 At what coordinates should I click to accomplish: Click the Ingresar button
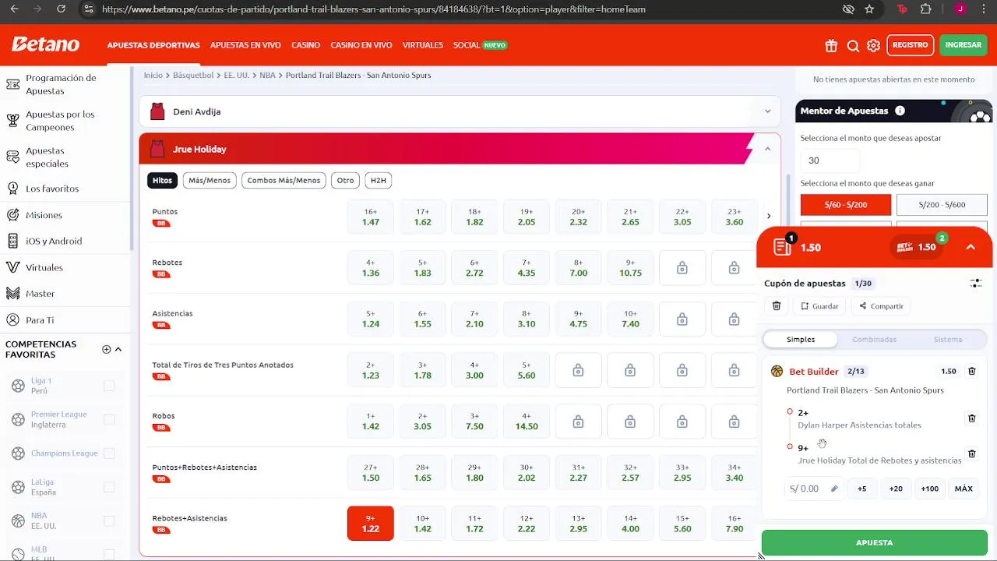point(964,45)
